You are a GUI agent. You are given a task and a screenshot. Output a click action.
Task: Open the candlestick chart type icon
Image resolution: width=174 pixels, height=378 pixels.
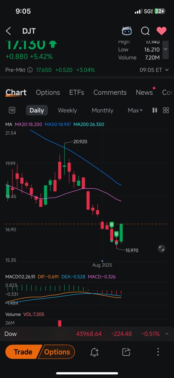click(155, 110)
